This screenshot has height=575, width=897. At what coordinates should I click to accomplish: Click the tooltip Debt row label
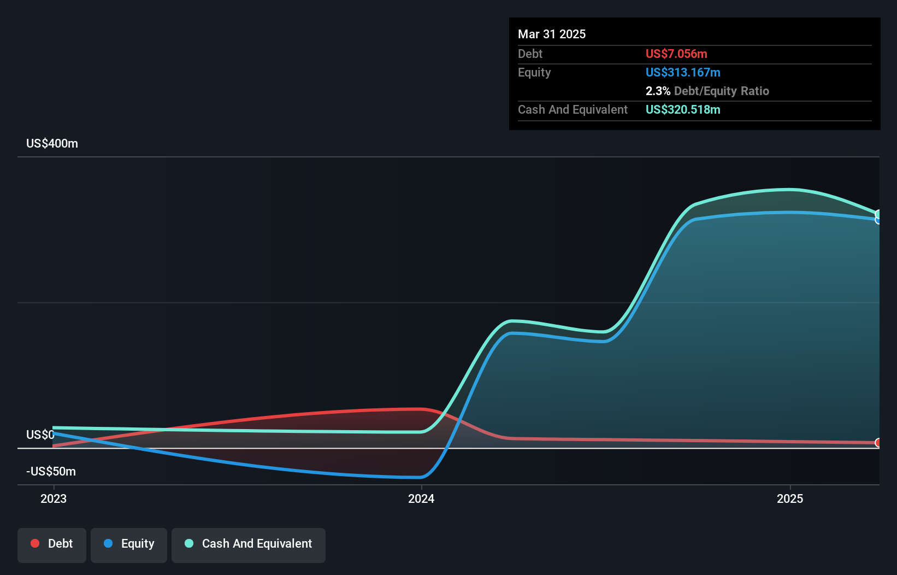(x=530, y=54)
